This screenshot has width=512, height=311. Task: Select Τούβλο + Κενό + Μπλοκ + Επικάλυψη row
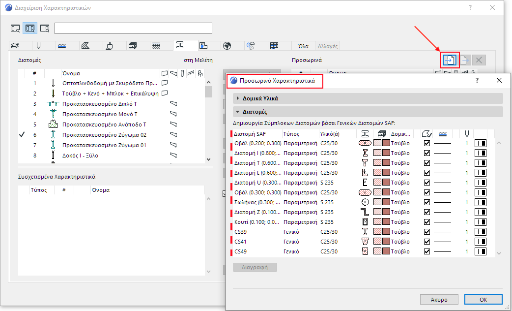[x=111, y=93]
